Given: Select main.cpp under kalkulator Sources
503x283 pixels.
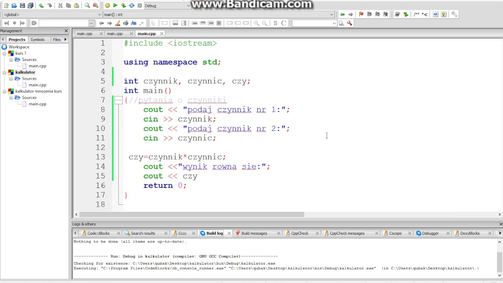Looking at the screenshot, I should (x=37, y=85).
